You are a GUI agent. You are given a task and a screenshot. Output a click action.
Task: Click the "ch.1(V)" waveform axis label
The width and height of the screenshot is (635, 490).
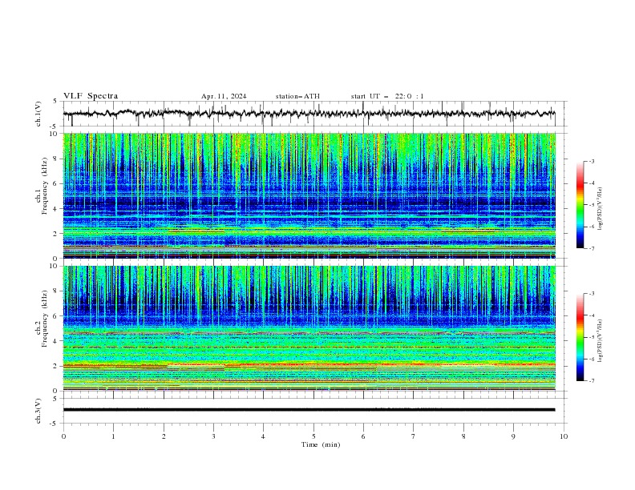(x=38, y=114)
